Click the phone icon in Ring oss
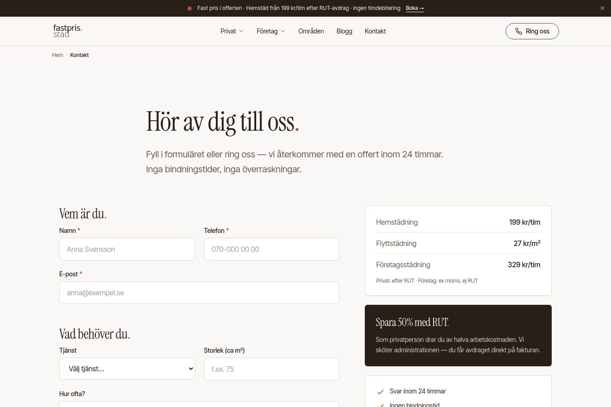Screen dimensions: 611x407 pyautogui.click(x=519, y=31)
